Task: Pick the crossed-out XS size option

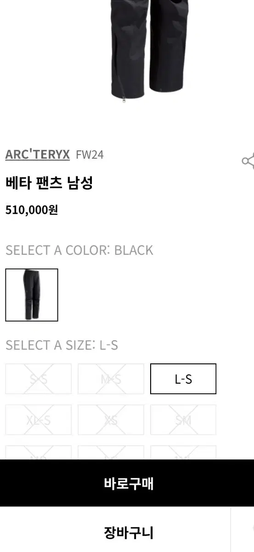Action: 111,420
